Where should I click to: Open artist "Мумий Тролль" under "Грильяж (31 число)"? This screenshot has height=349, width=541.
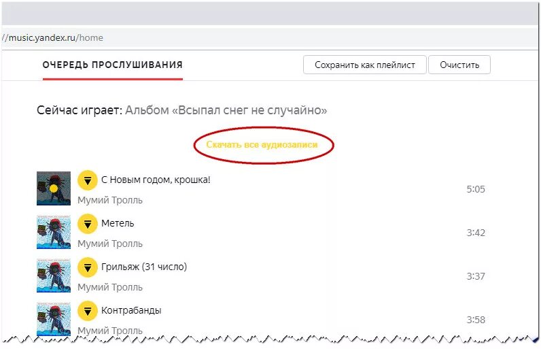click(x=109, y=287)
